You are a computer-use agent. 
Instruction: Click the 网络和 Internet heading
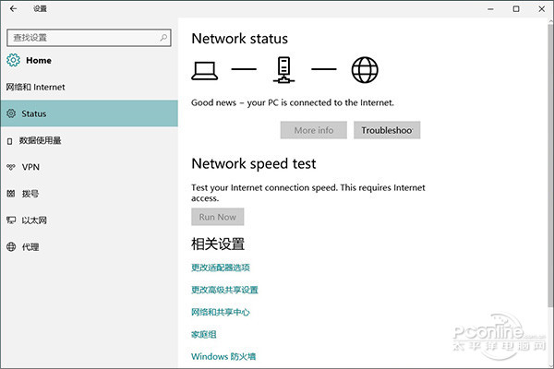(x=35, y=87)
